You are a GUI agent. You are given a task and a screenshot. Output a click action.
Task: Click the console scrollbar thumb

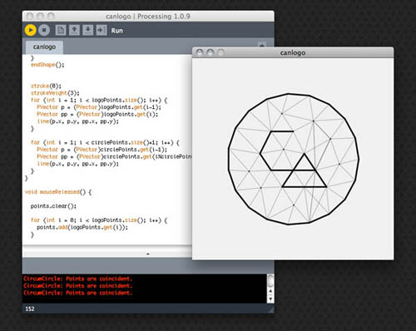point(270,280)
